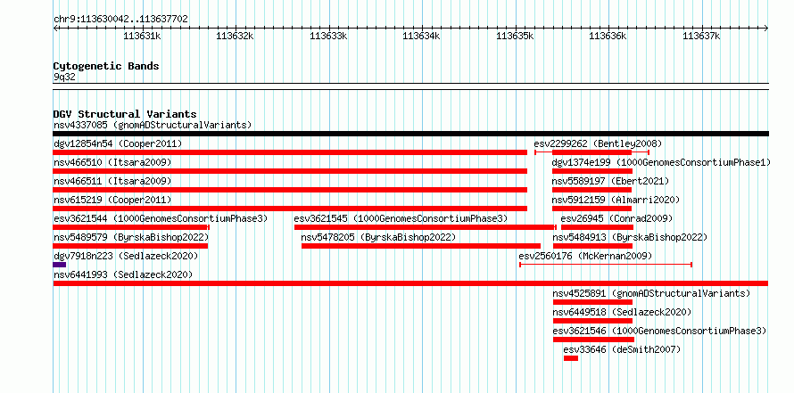Open esv26945 (Conrad2009) label
794x393 pixels.
pos(616,218)
